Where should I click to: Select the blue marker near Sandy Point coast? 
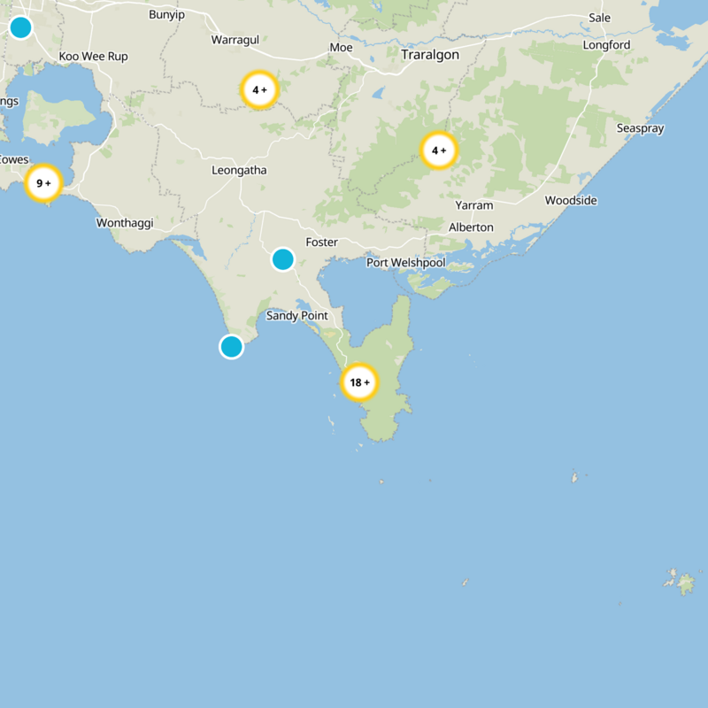pos(232,349)
